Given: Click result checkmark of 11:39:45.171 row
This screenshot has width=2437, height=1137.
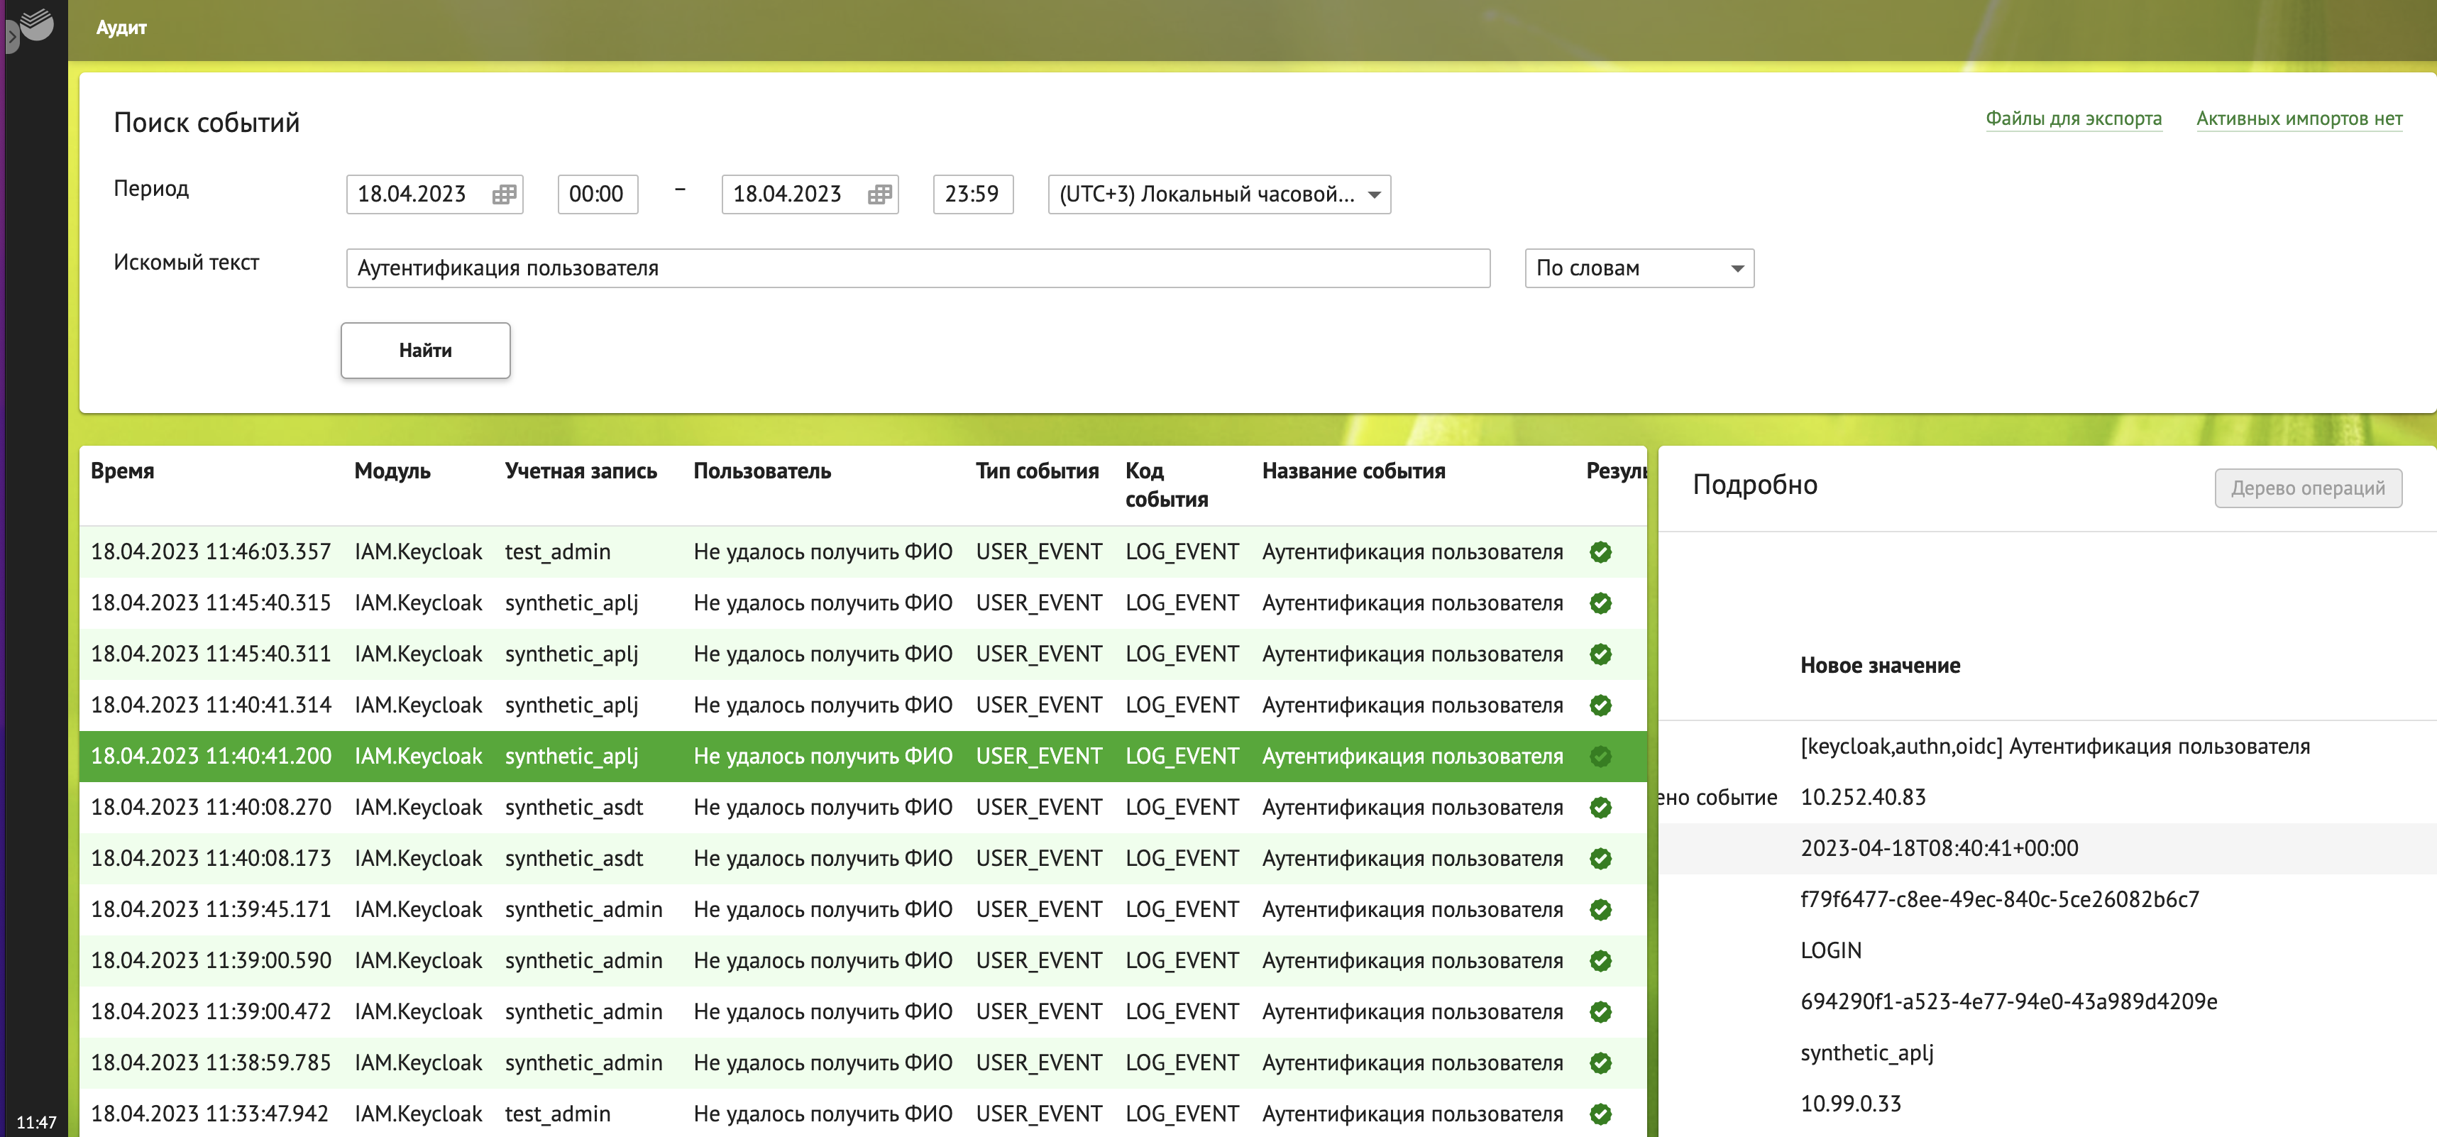Looking at the screenshot, I should pyautogui.click(x=1600, y=910).
